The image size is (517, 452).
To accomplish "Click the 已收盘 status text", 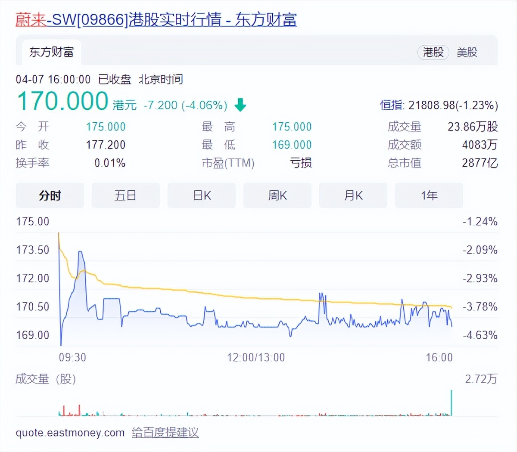I will 115,80.
